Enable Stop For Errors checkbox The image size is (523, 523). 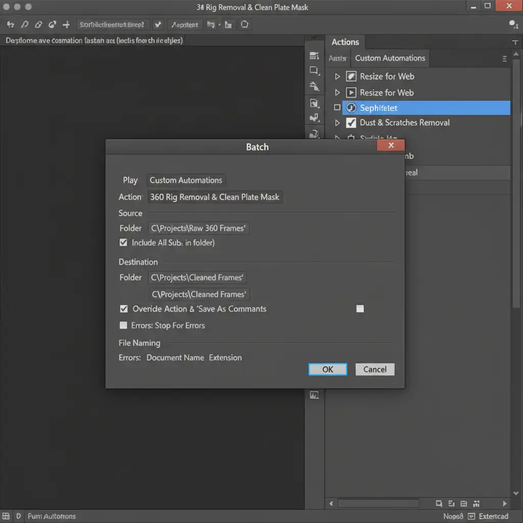pos(123,325)
